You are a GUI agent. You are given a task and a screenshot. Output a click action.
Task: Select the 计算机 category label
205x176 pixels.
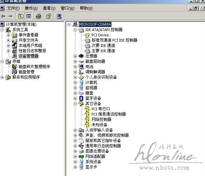pyautogui.click(x=91, y=83)
